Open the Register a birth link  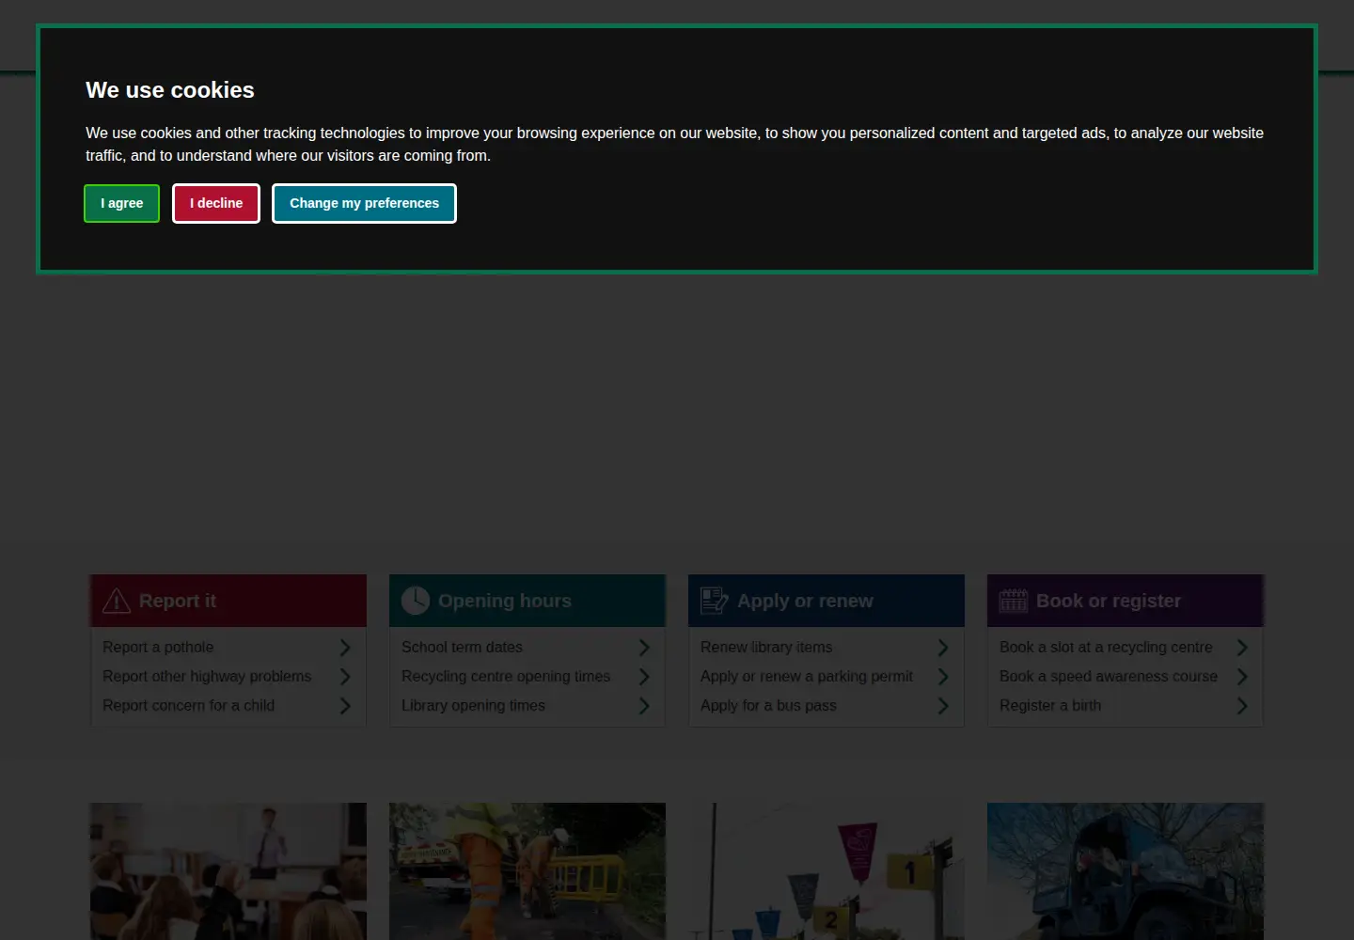[1050, 706]
